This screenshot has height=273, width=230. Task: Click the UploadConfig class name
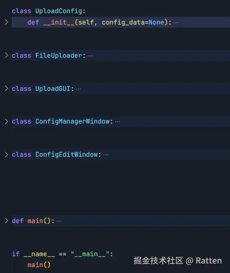(59, 11)
